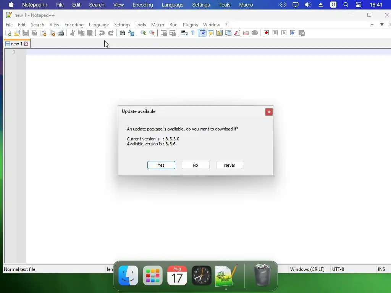Toggle the file Monitoring eye icon
391x293 pixels.
pyautogui.click(x=255, y=33)
